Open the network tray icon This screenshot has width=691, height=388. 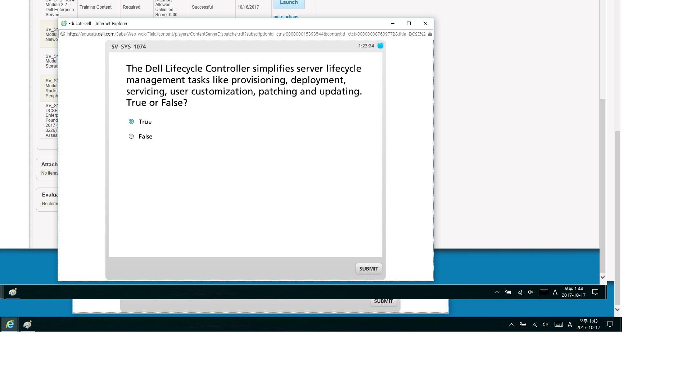(535, 324)
